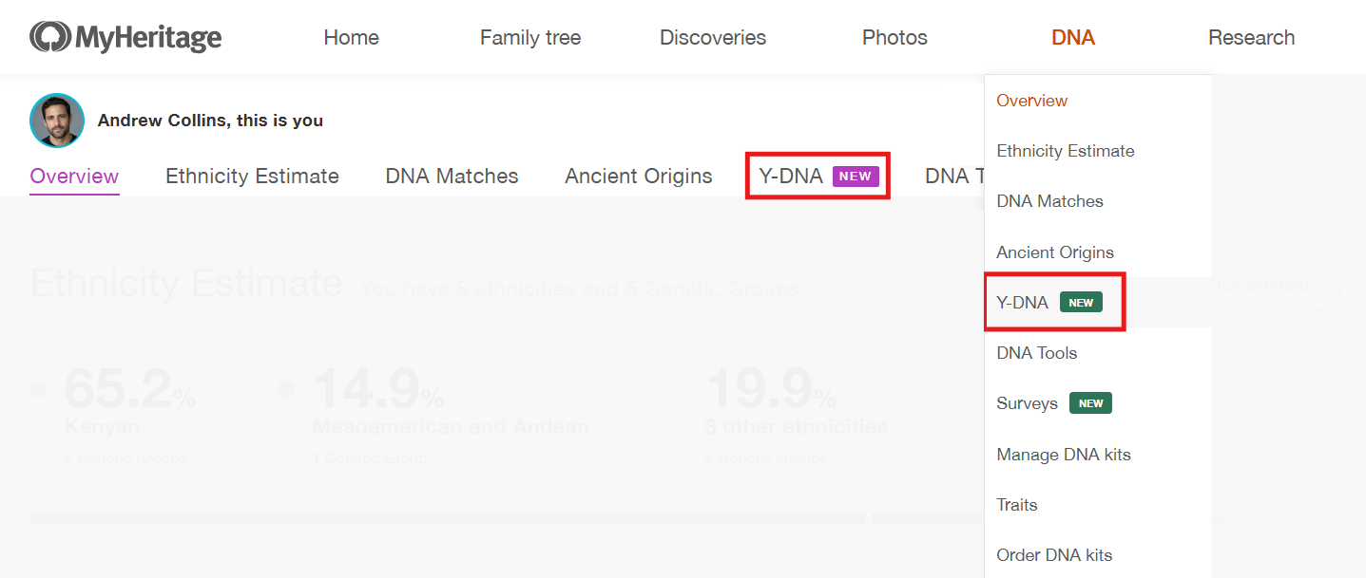Collapse the DNA dropdown menu header
The height and width of the screenshot is (578, 1366).
tap(1073, 38)
